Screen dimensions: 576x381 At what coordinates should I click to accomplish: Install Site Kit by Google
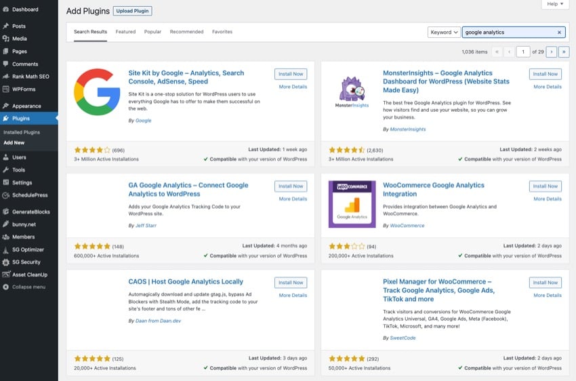291,74
